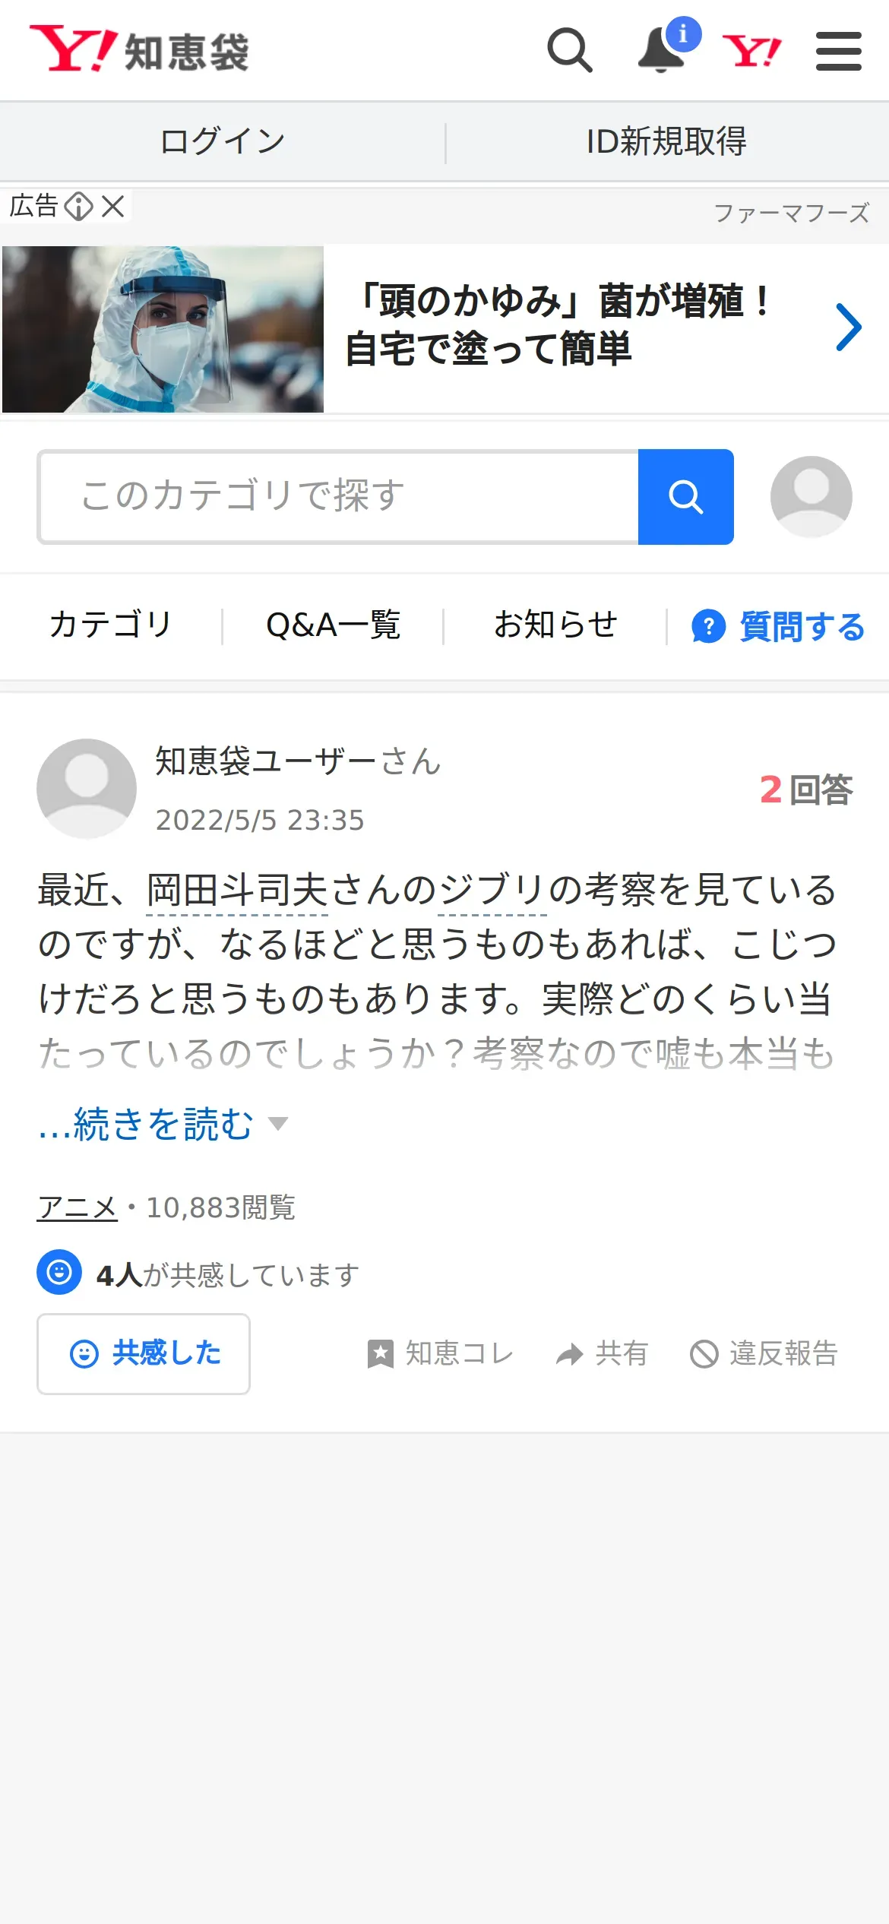Focus the このカテゴリで探す search field
The width and height of the screenshot is (889, 1924).
(x=339, y=497)
